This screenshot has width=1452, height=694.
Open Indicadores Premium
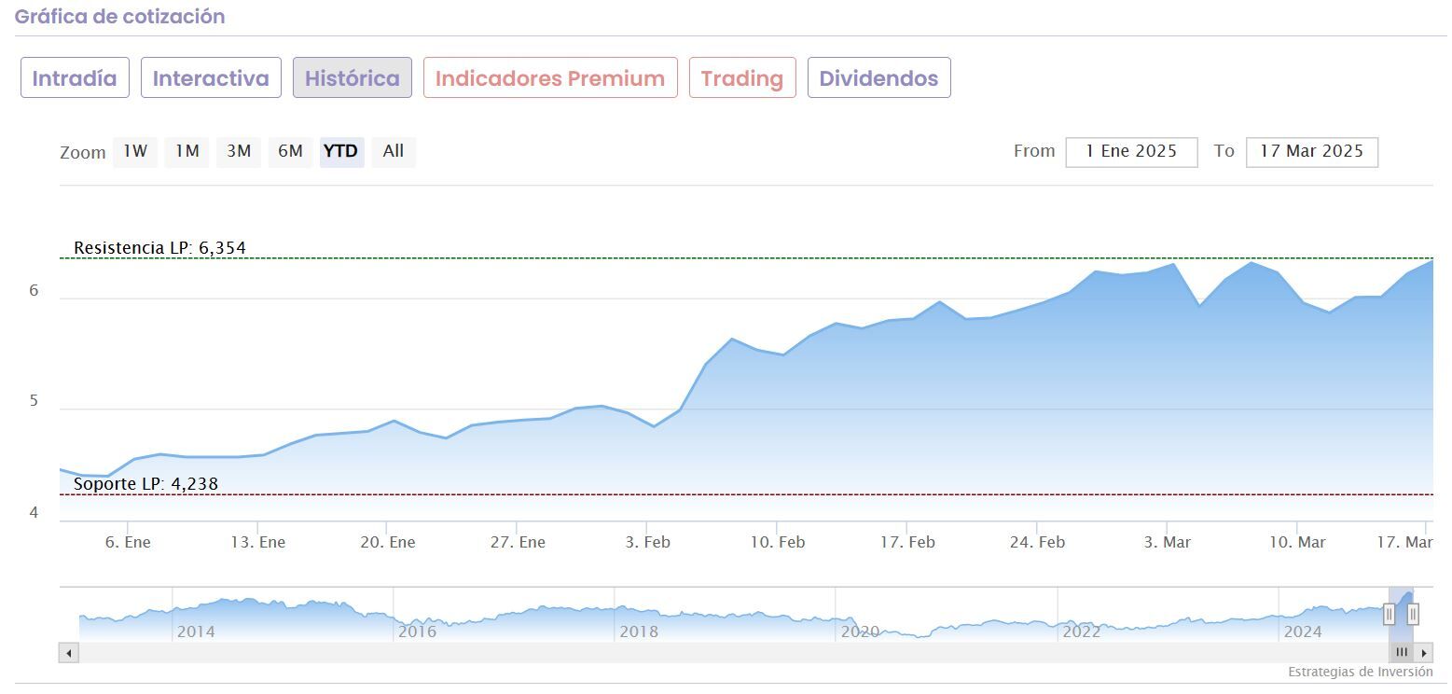click(550, 78)
